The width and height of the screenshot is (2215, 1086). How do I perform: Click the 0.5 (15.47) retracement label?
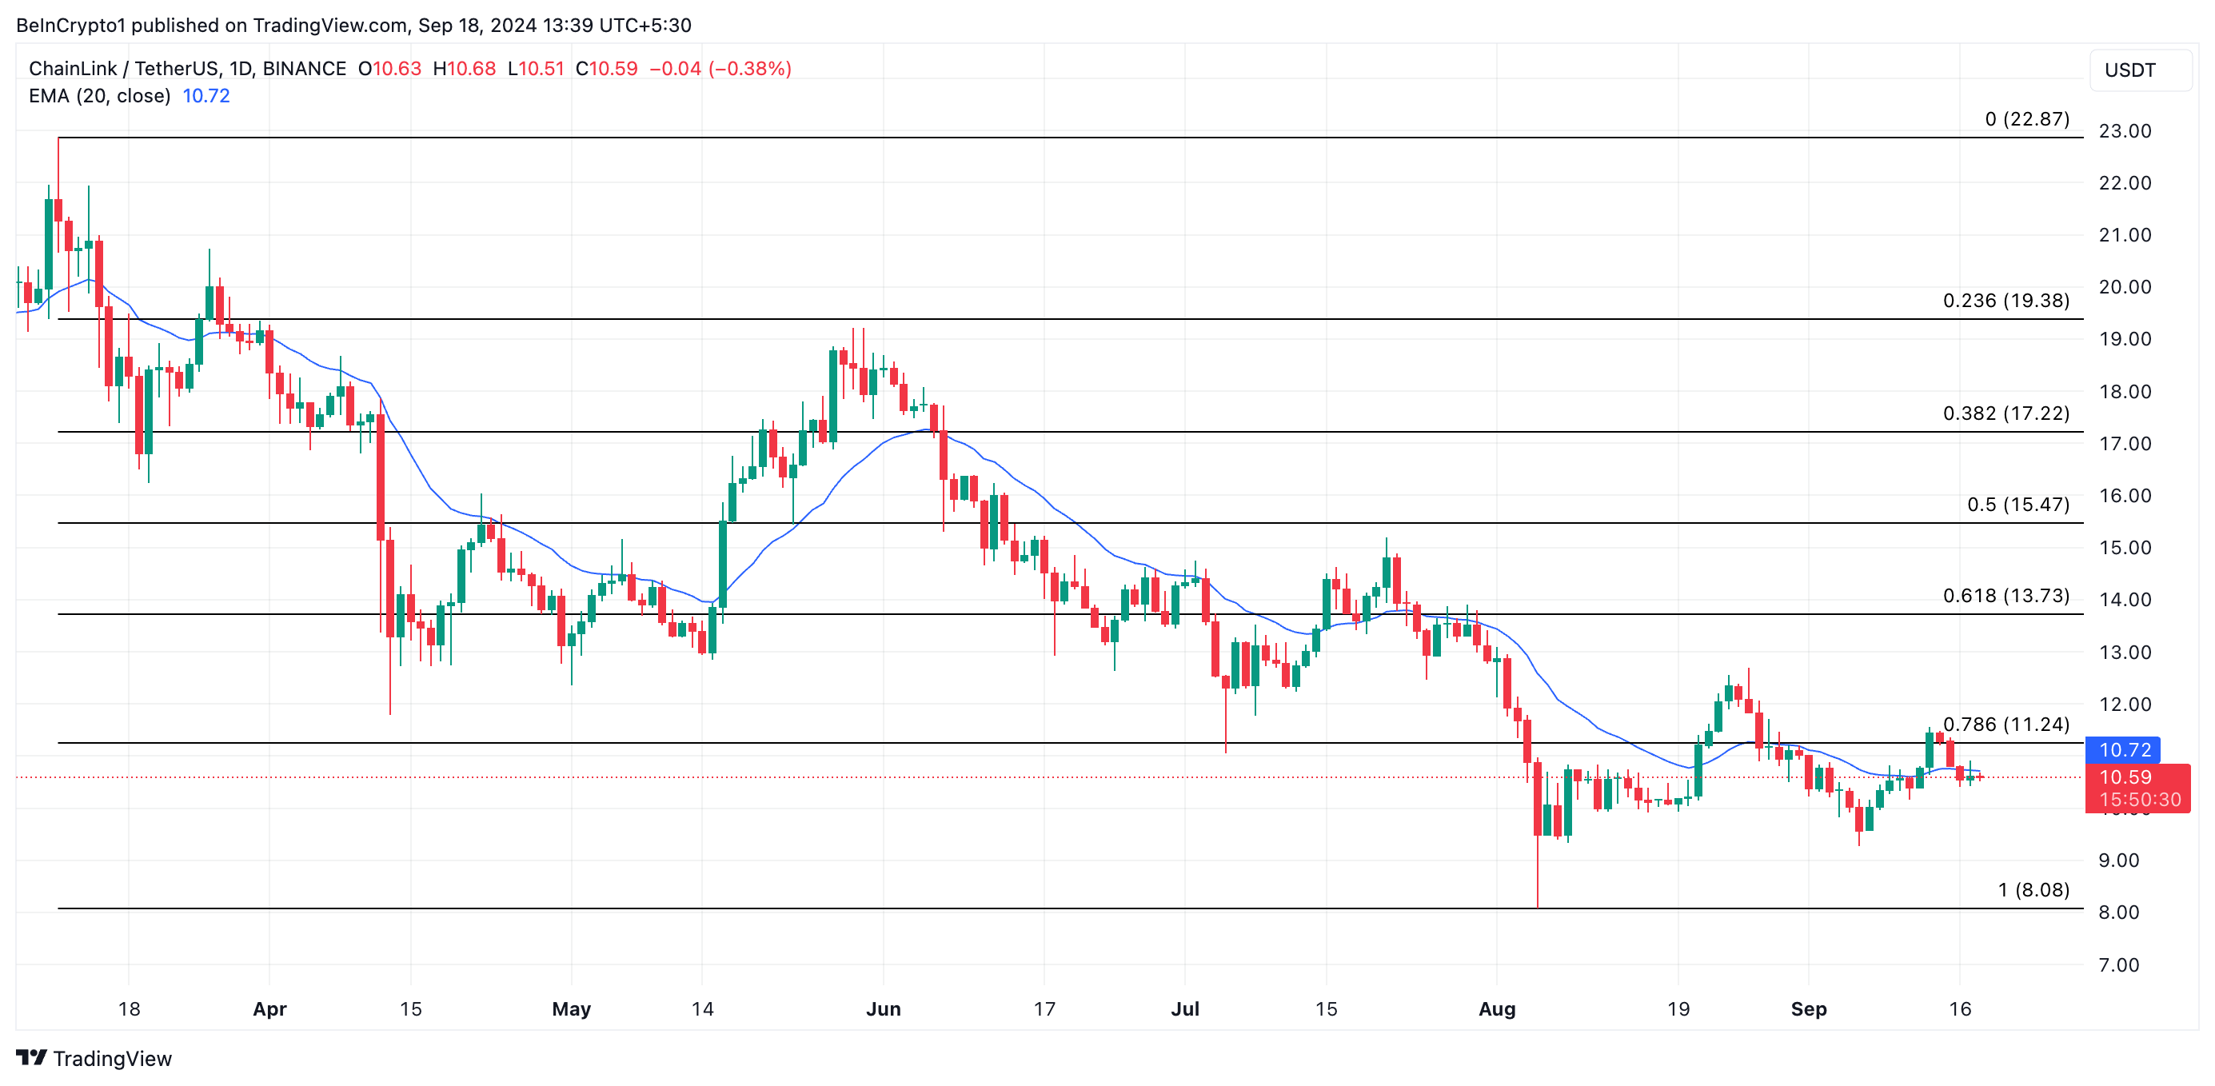(2017, 504)
